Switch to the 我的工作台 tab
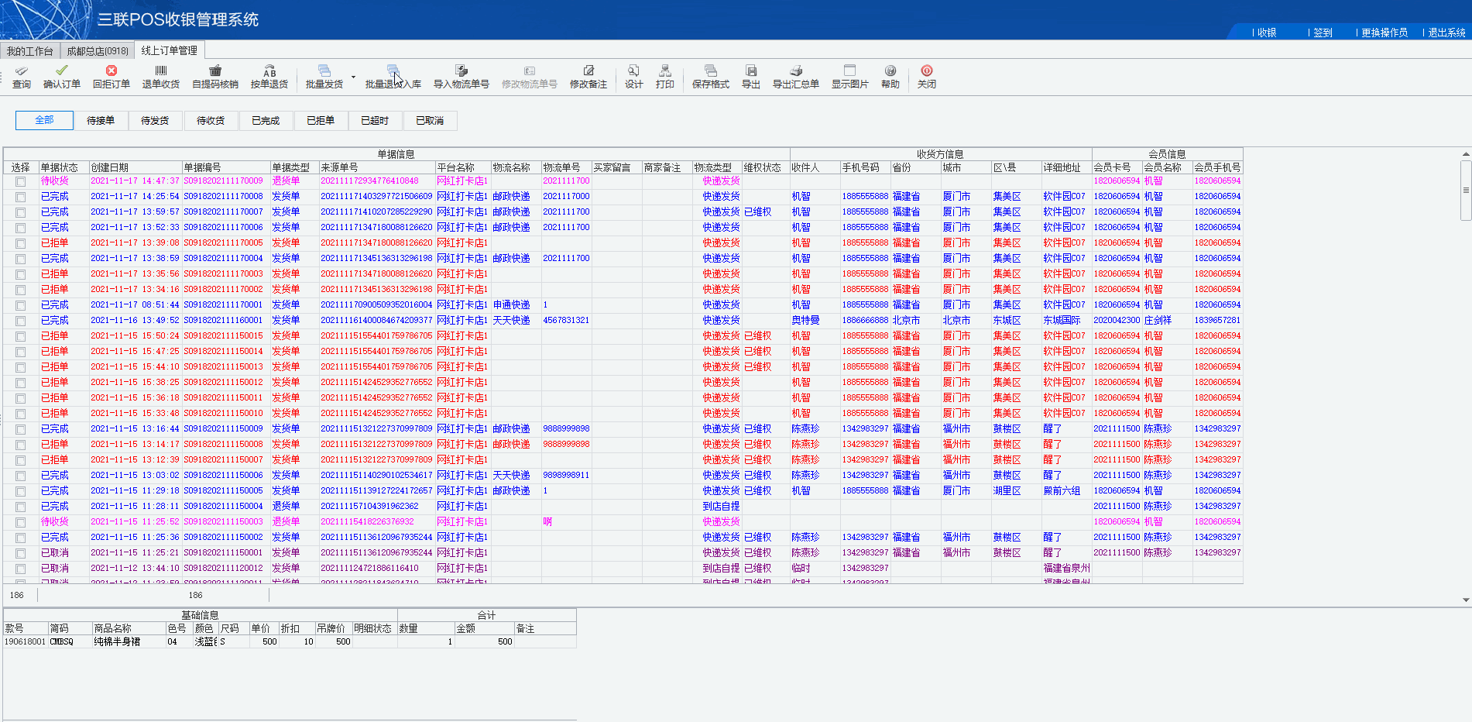The width and height of the screenshot is (1472, 722). click(30, 51)
